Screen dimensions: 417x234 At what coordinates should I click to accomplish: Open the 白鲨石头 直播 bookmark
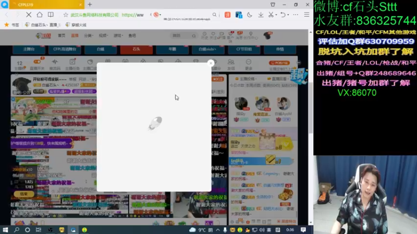[x=43, y=24]
